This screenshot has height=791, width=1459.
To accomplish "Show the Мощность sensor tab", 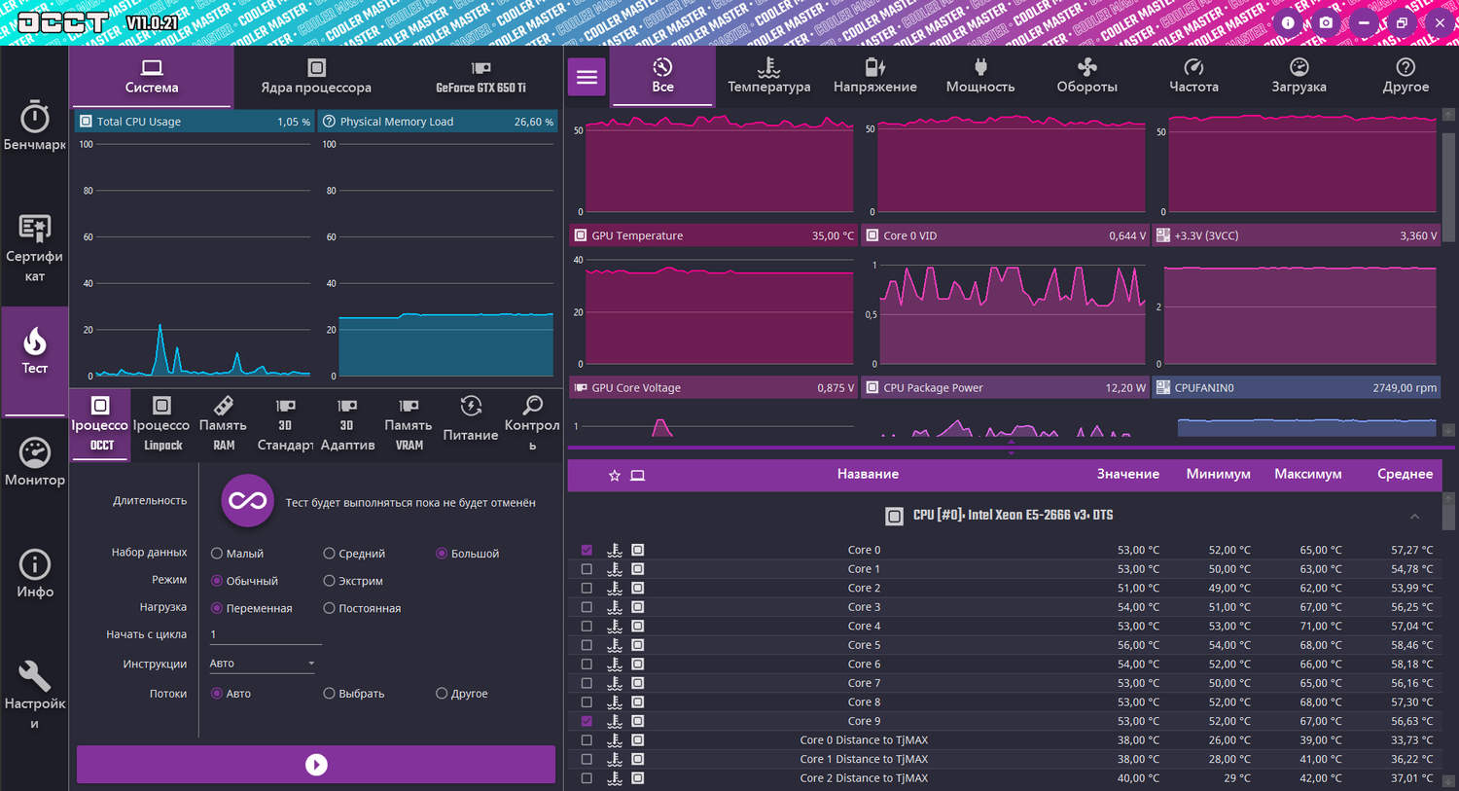I will point(980,76).
